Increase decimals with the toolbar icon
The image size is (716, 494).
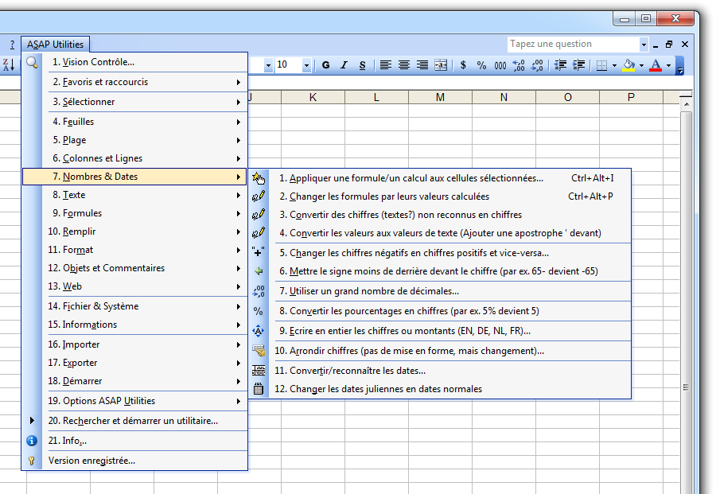518,65
